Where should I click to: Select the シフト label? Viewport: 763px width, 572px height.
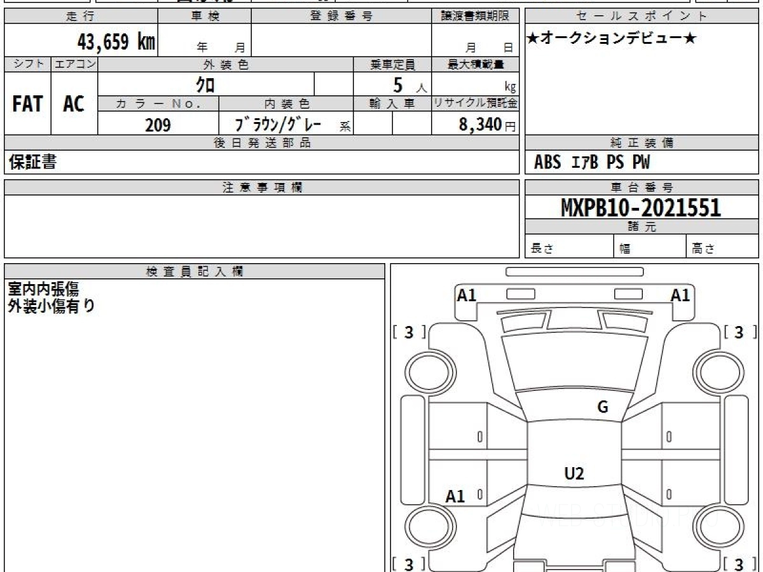(x=27, y=64)
